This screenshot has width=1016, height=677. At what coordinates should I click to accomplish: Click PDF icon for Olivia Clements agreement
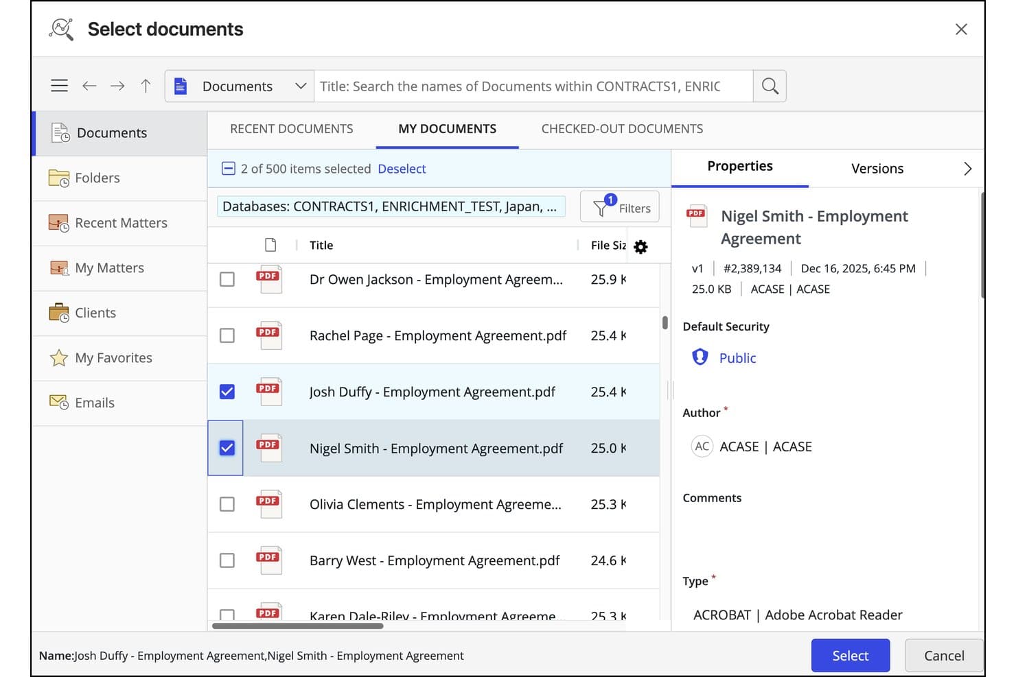[268, 504]
